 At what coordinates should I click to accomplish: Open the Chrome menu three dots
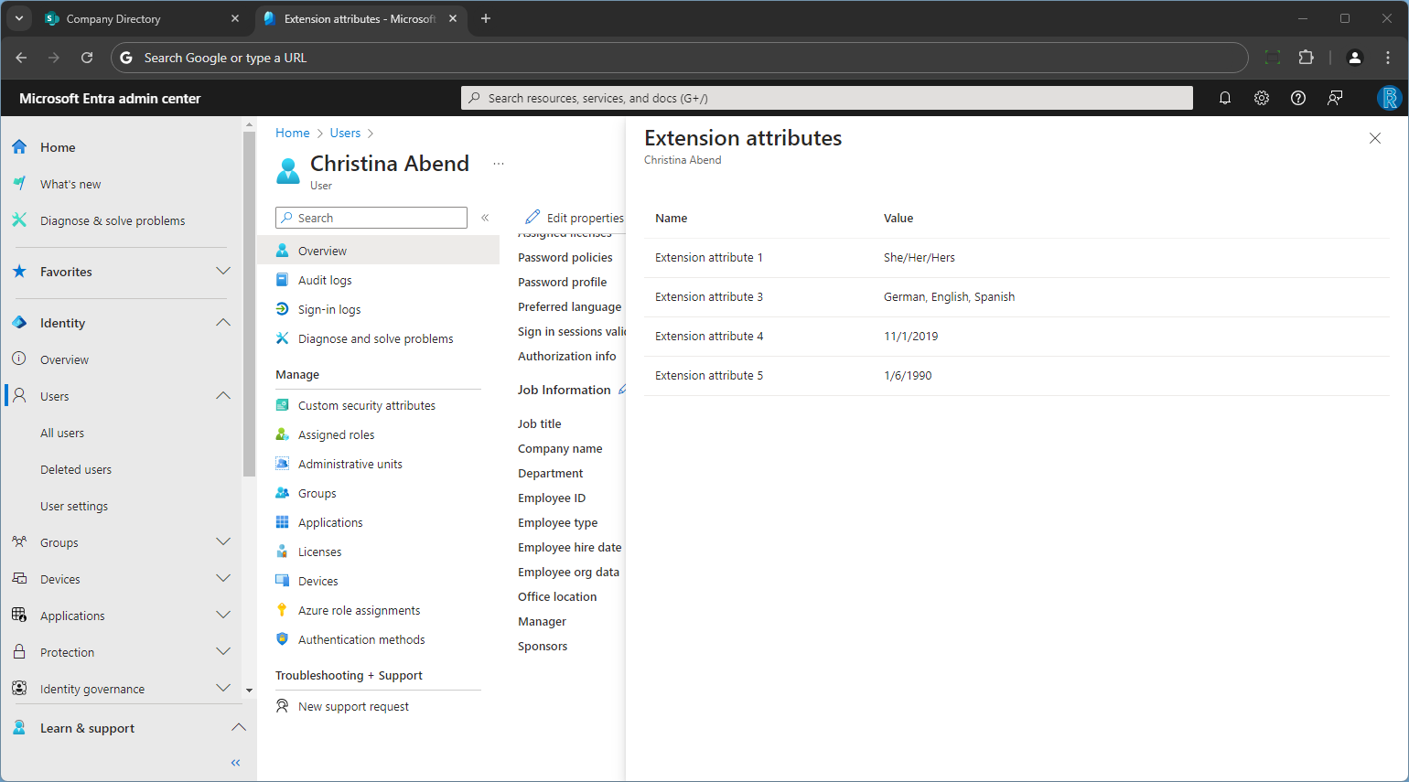coord(1388,58)
